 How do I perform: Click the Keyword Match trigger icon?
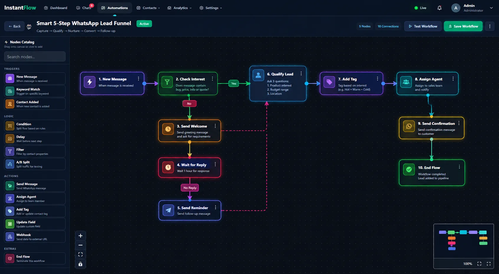(x=10, y=91)
